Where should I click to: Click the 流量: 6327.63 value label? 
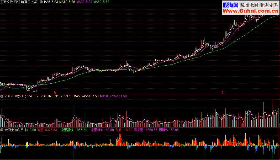(47, 130)
